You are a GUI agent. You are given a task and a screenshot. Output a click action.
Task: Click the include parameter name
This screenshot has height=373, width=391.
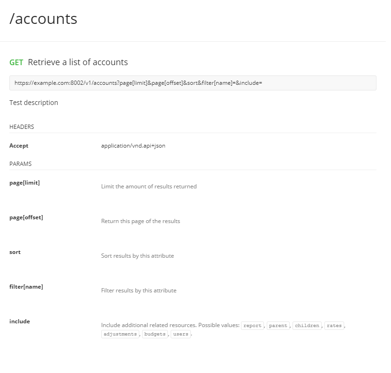click(x=19, y=321)
